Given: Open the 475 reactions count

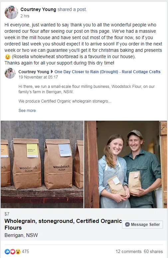Looking at the screenshot, I should point(25,251).
